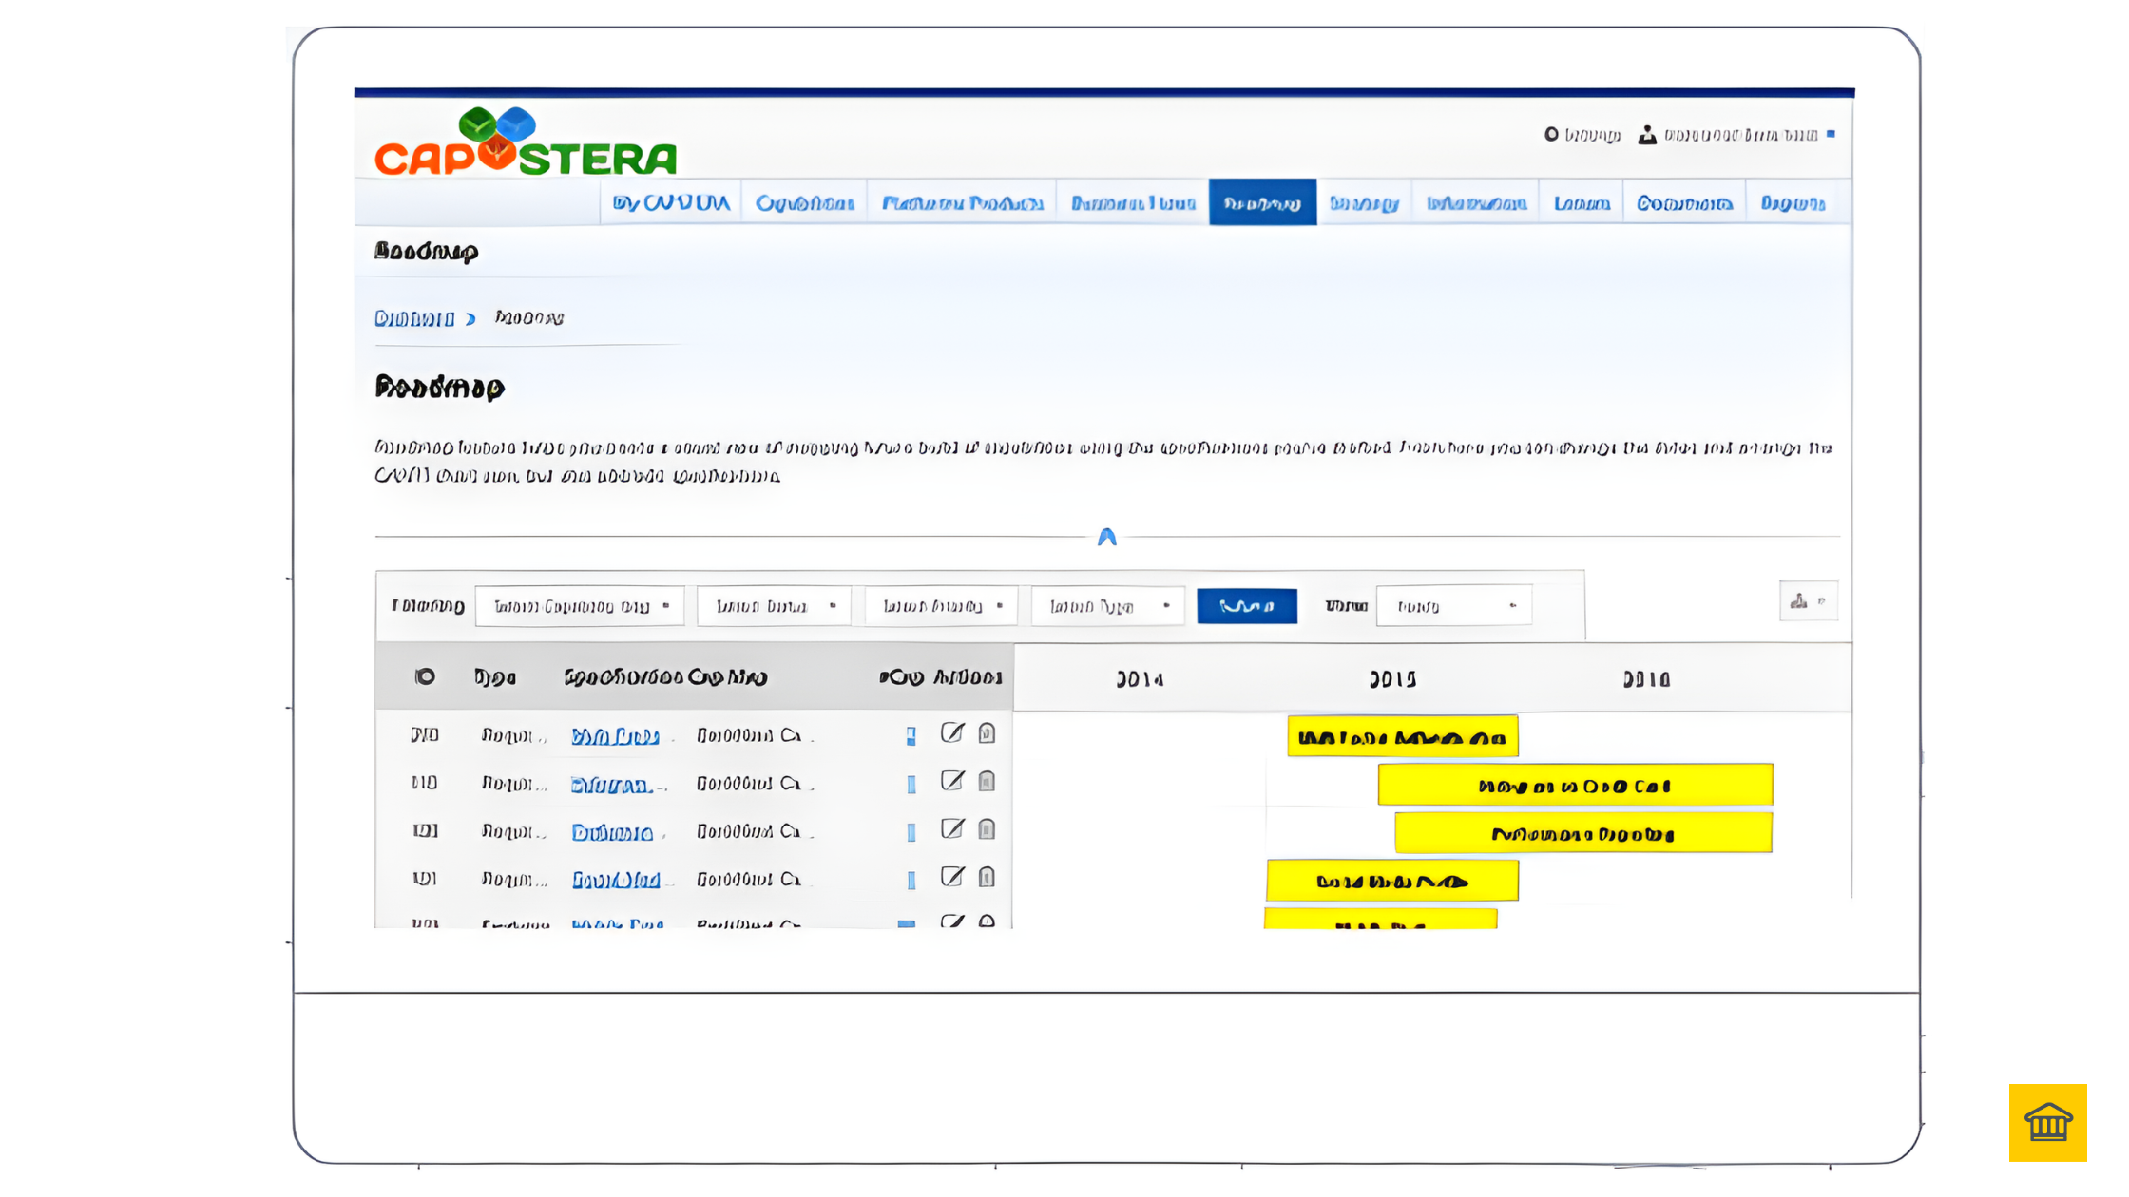
Task: Open the second filter dropdown
Action: tap(774, 606)
